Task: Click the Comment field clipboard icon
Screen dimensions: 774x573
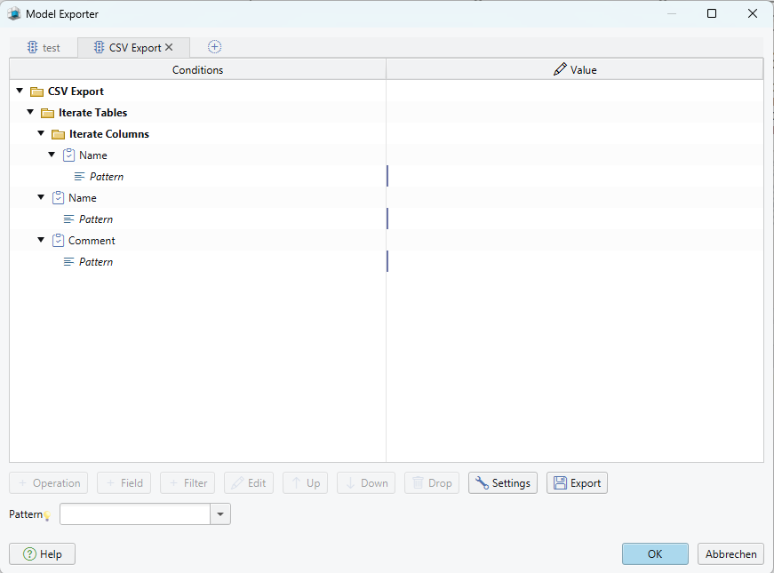Action: point(59,241)
